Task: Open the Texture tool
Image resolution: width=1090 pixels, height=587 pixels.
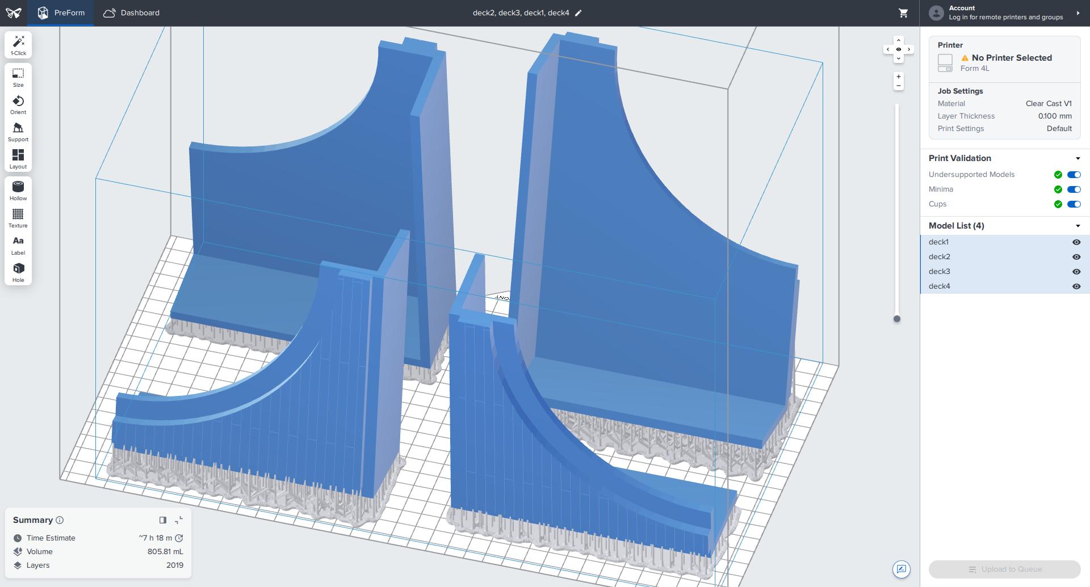Action: [x=18, y=218]
